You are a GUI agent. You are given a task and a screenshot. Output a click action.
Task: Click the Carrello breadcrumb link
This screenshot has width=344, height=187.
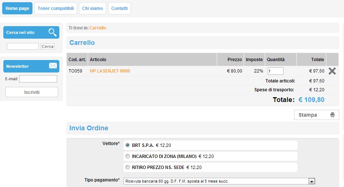(x=98, y=28)
